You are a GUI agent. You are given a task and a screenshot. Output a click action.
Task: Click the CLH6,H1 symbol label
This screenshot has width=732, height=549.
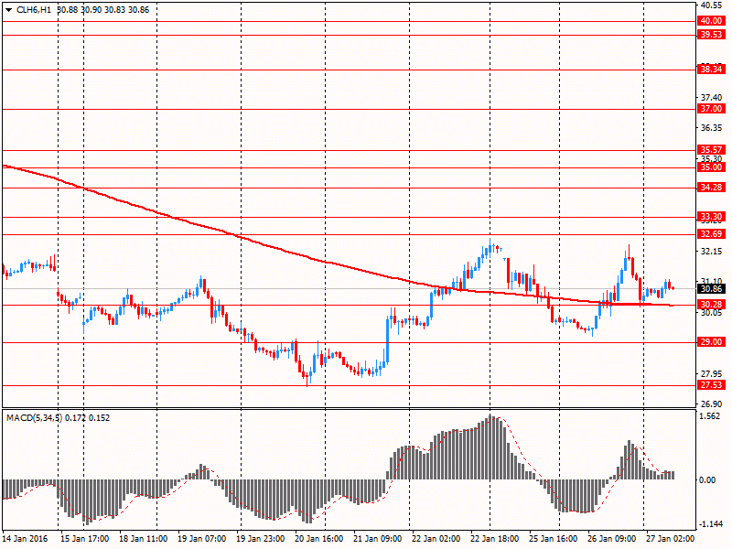pos(34,10)
